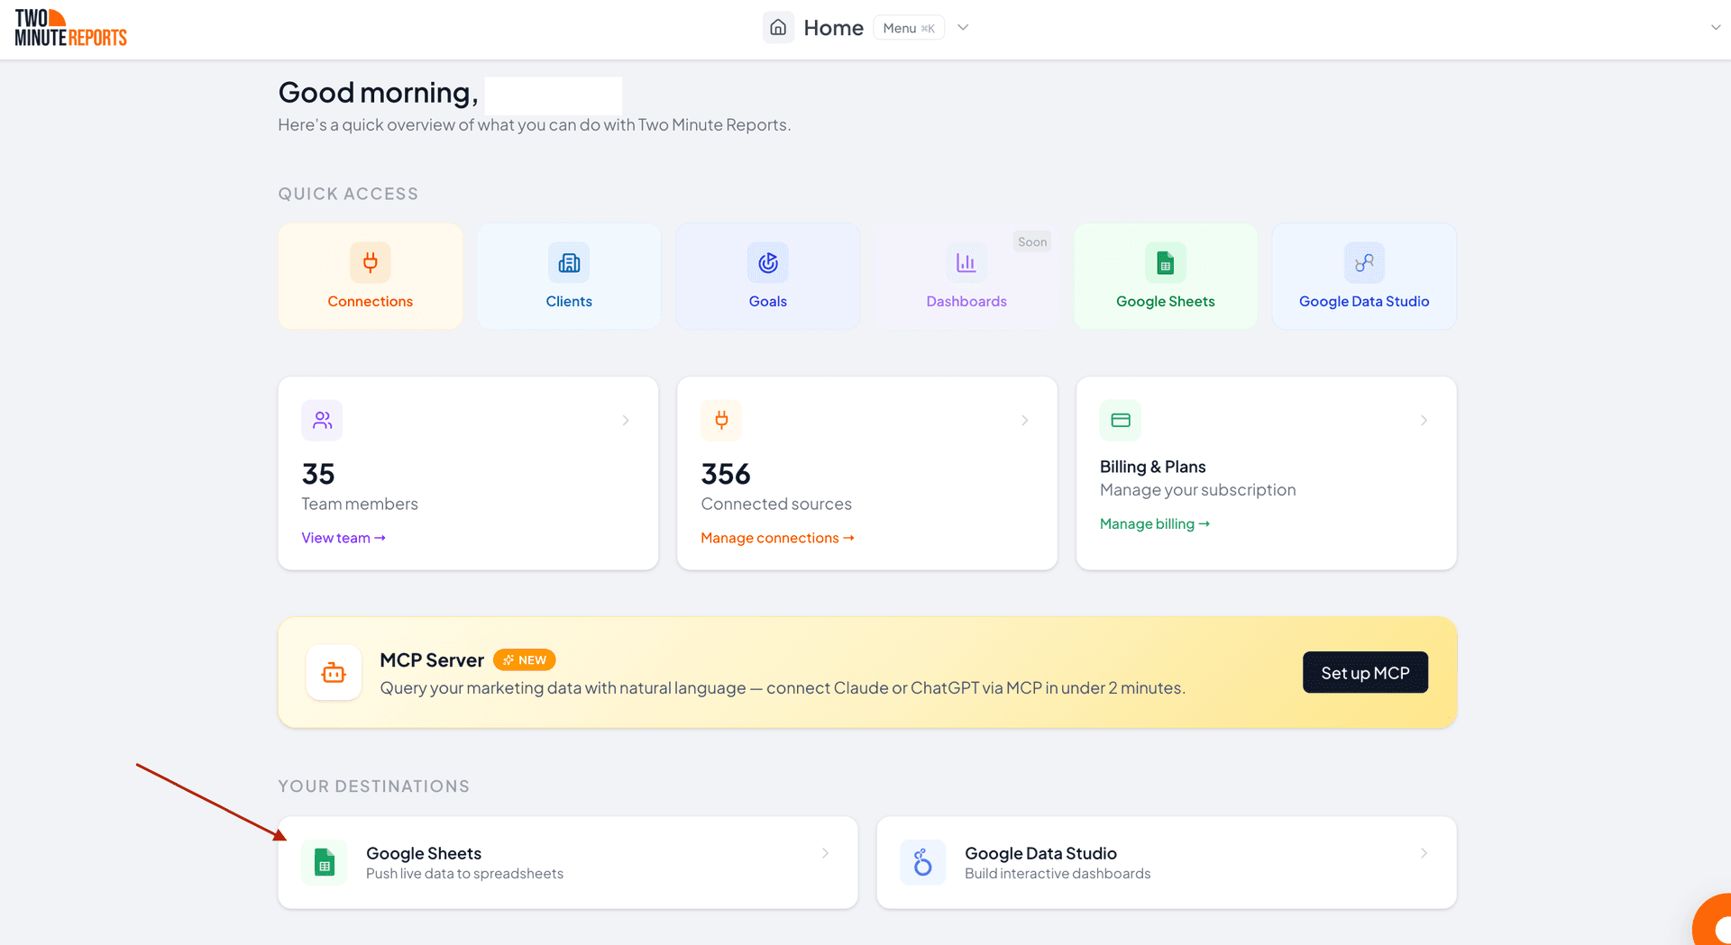
Task: Open the Connections quick access label
Action: click(371, 301)
